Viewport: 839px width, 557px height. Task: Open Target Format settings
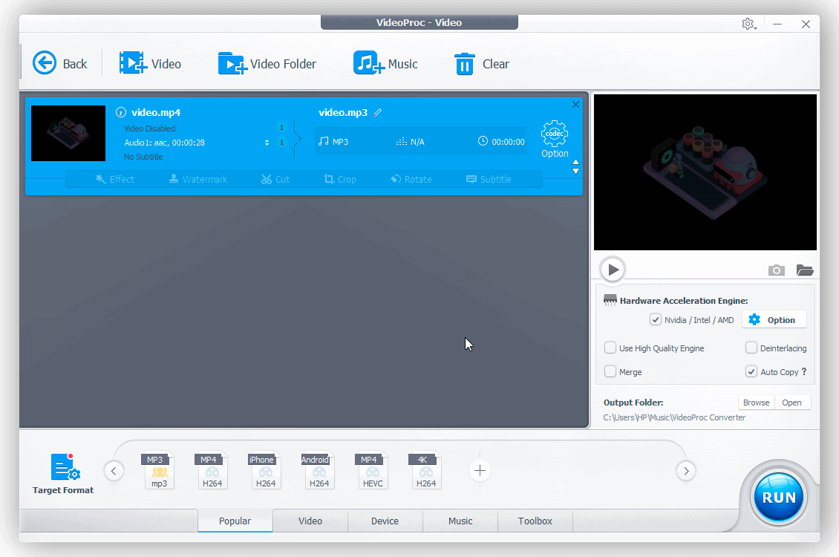pos(63,474)
